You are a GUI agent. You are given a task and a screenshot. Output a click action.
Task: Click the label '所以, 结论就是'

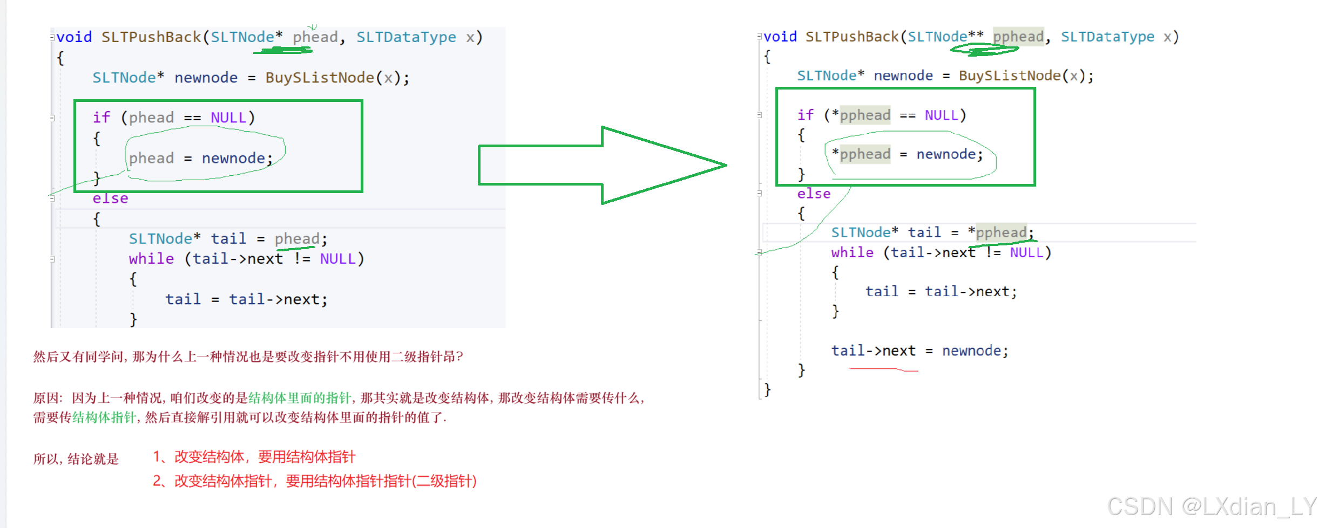click(76, 459)
